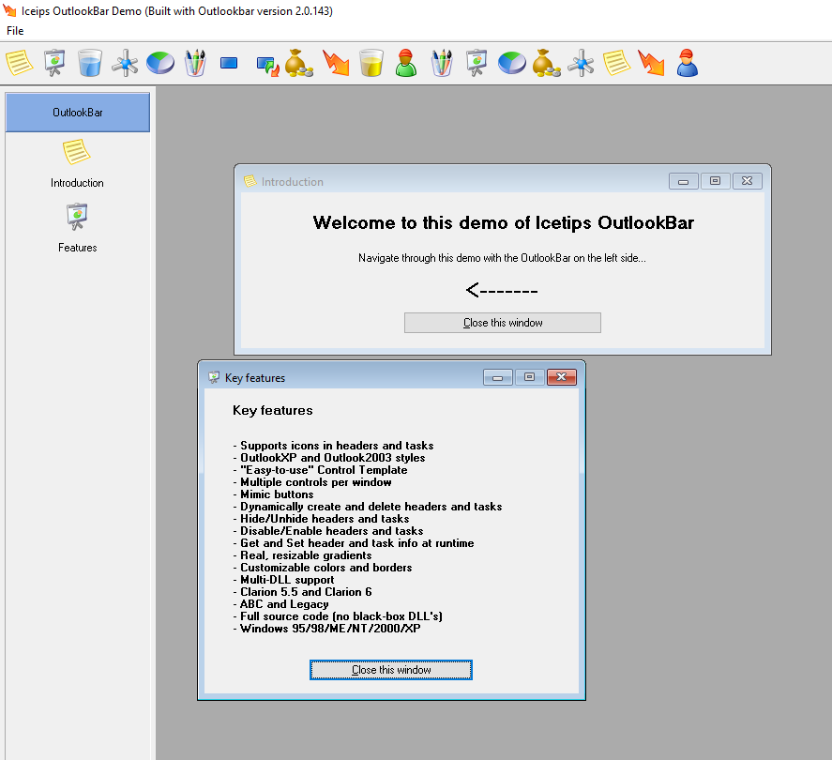Select the Introduction label in the sidebar
The image size is (832, 760).
click(77, 183)
